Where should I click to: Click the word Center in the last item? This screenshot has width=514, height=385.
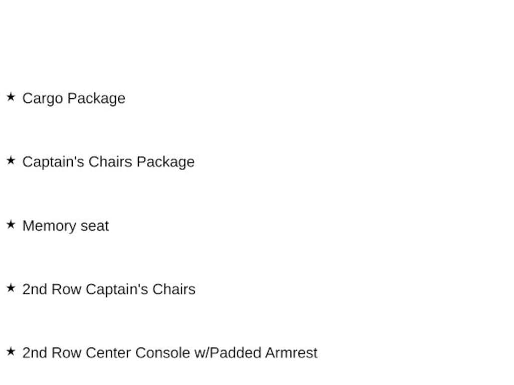tap(108, 353)
